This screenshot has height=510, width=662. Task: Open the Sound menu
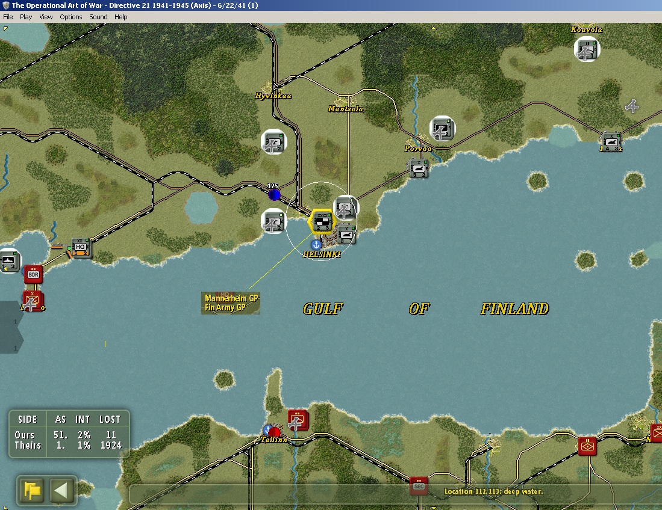pos(98,17)
